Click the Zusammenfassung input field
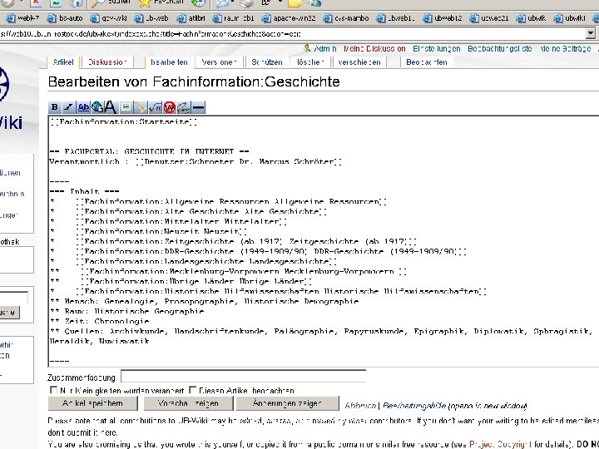 tap(243, 377)
